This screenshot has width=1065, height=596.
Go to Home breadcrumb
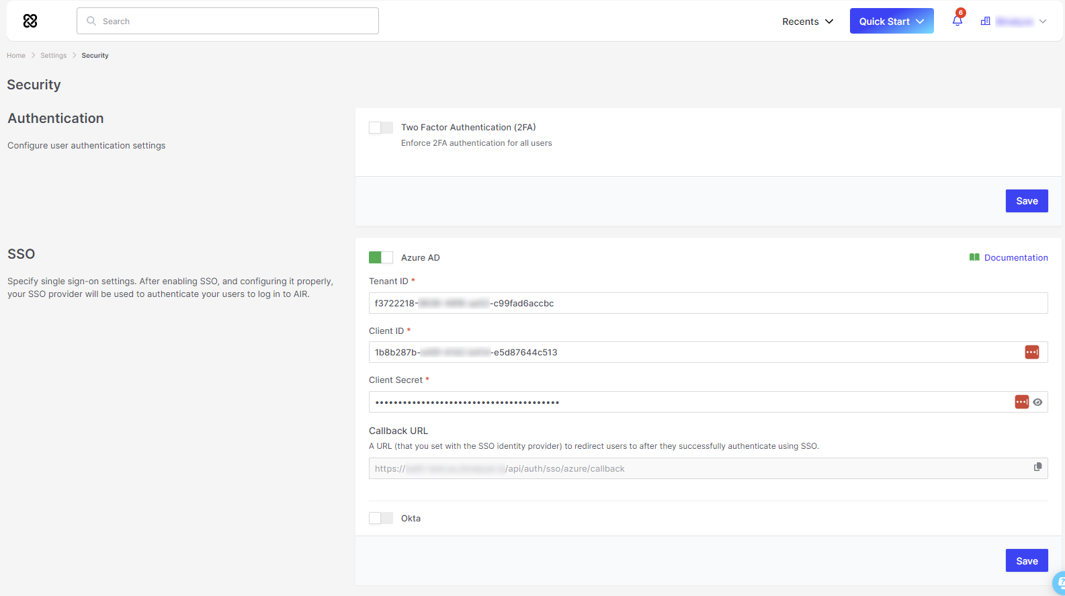(16, 56)
